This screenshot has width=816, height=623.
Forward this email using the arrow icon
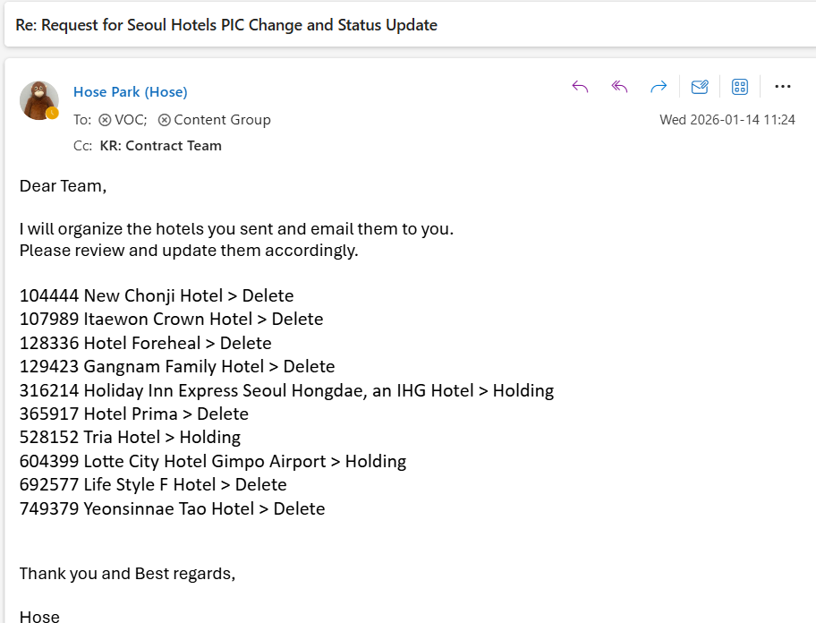pos(659,87)
